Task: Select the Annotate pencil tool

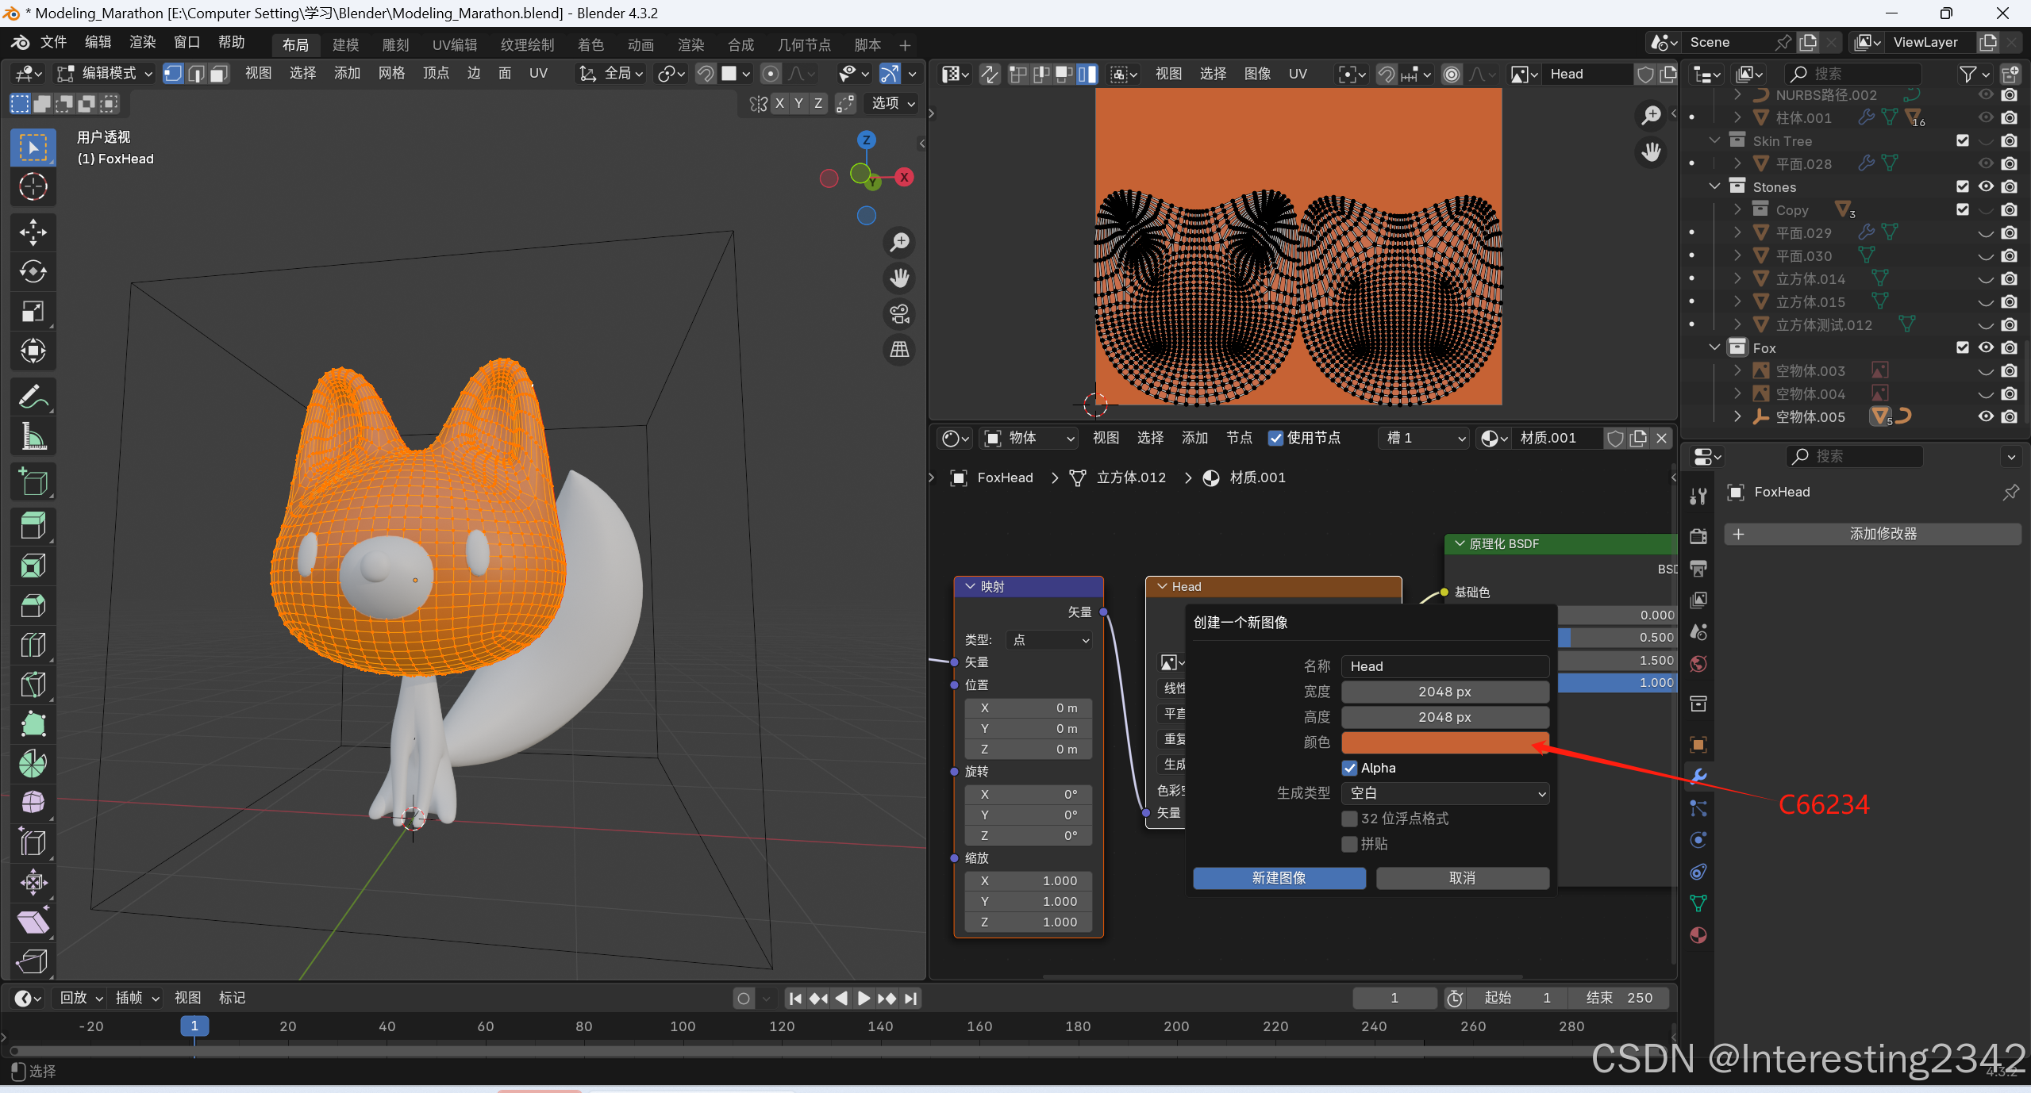Action: pyautogui.click(x=33, y=397)
